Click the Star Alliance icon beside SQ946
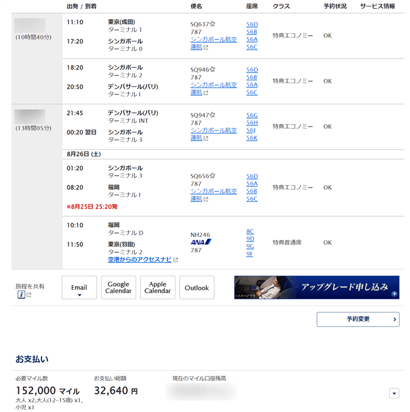This screenshot has width=410, height=412. [213, 70]
